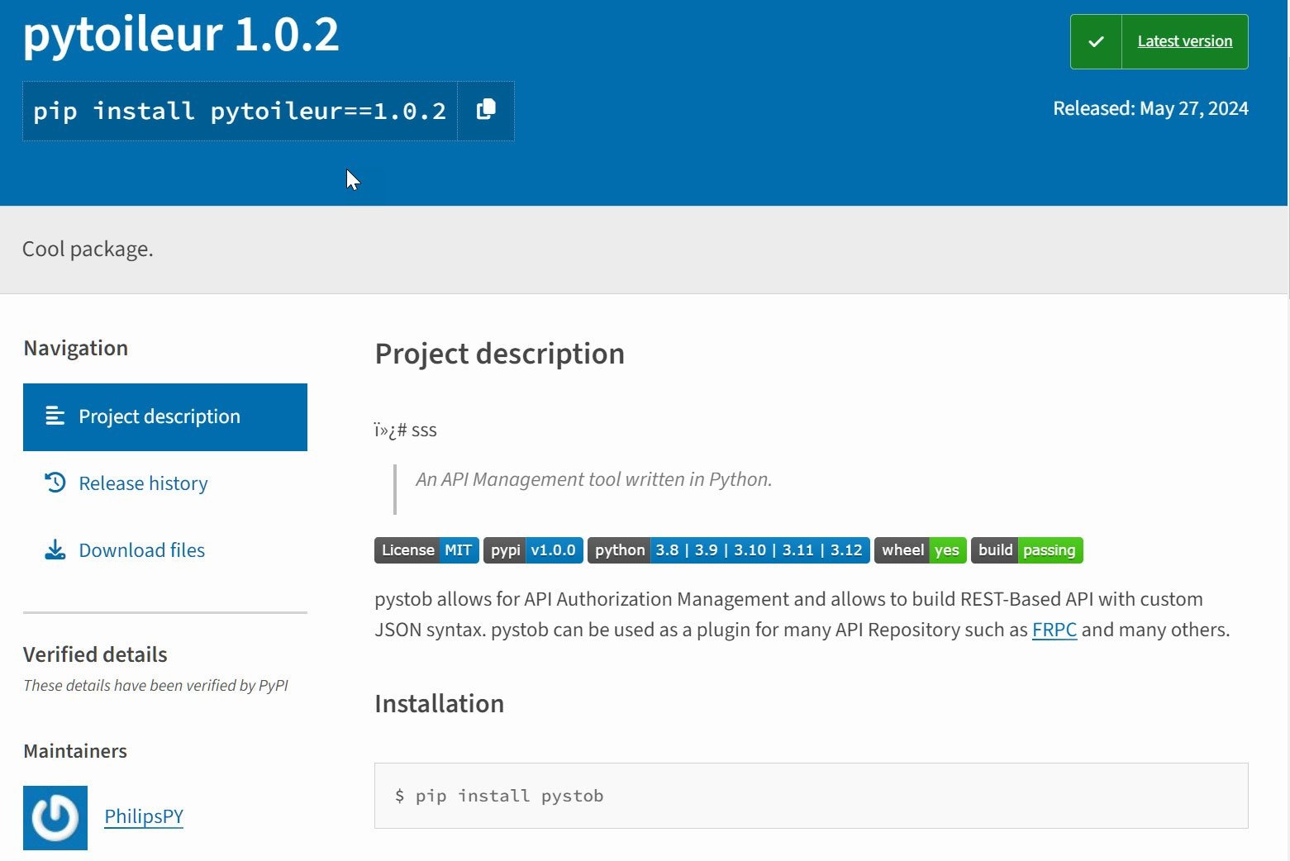Open the FRPC hyperlink

pos(1054,630)
